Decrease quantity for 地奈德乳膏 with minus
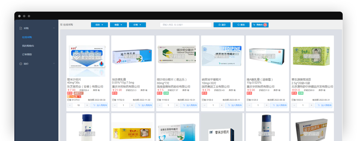 pyautogui.click(x=114, y=105)
